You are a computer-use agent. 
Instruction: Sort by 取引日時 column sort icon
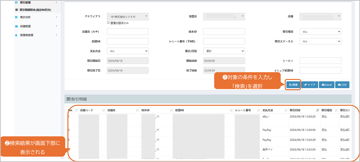tap(317, 110)
